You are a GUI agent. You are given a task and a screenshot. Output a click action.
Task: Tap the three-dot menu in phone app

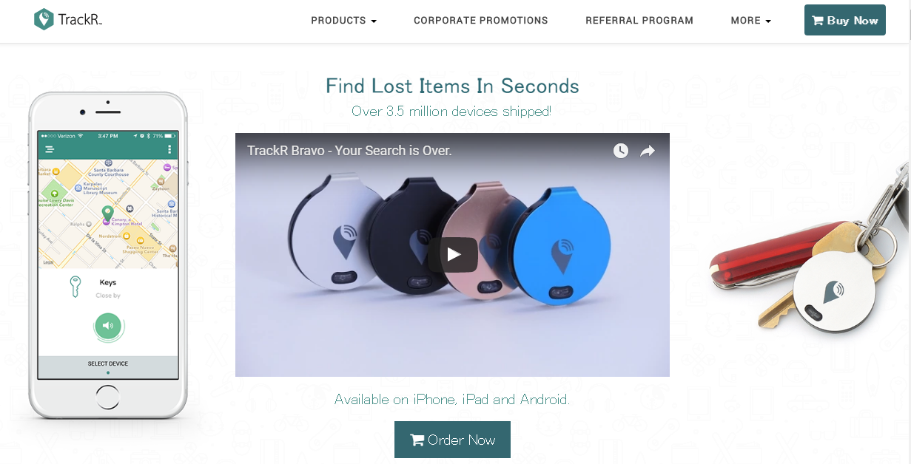pyautogui.click(x=169, y=149)
